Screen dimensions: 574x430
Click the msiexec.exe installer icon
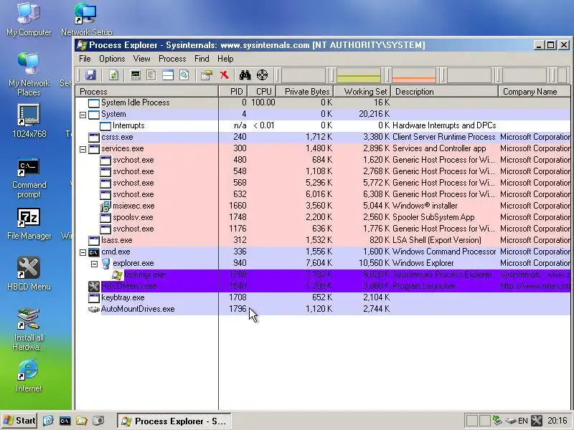pyautogui.click(x=105, y=206)
